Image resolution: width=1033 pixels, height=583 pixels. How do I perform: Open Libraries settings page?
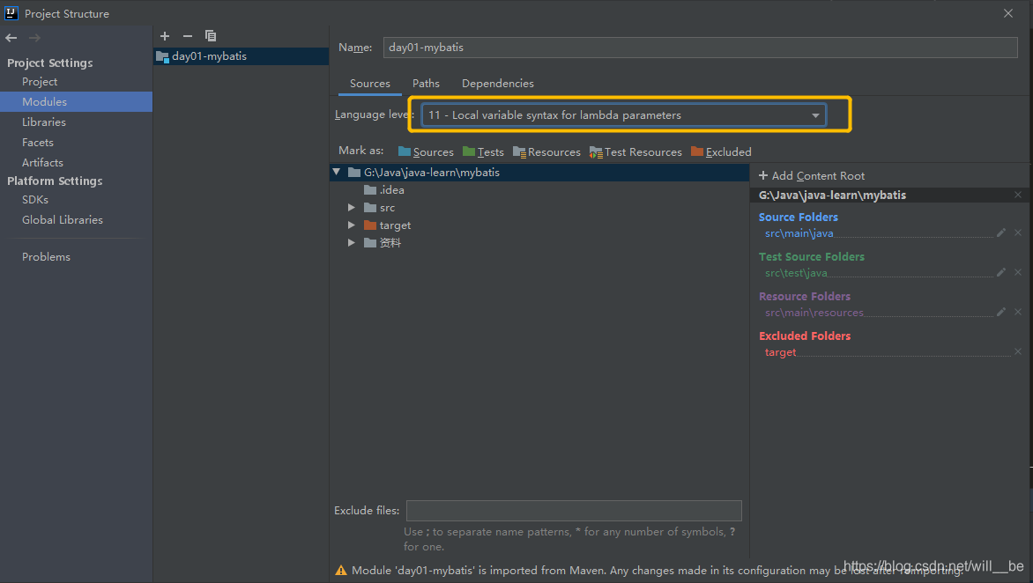[43, 122]
